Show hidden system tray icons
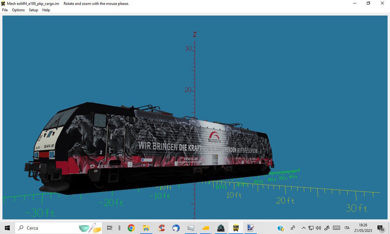 click(303, 228)
